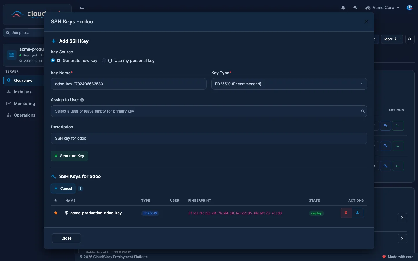Click the star column header
This screenshot has height=261, width=418.
point(56,200)
